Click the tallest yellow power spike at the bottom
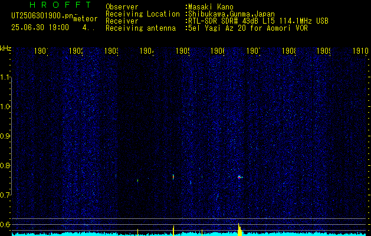 239,230
